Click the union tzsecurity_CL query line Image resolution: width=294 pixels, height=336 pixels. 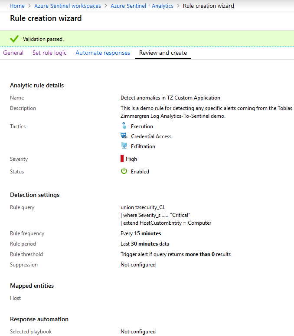[x=143, y=207]
